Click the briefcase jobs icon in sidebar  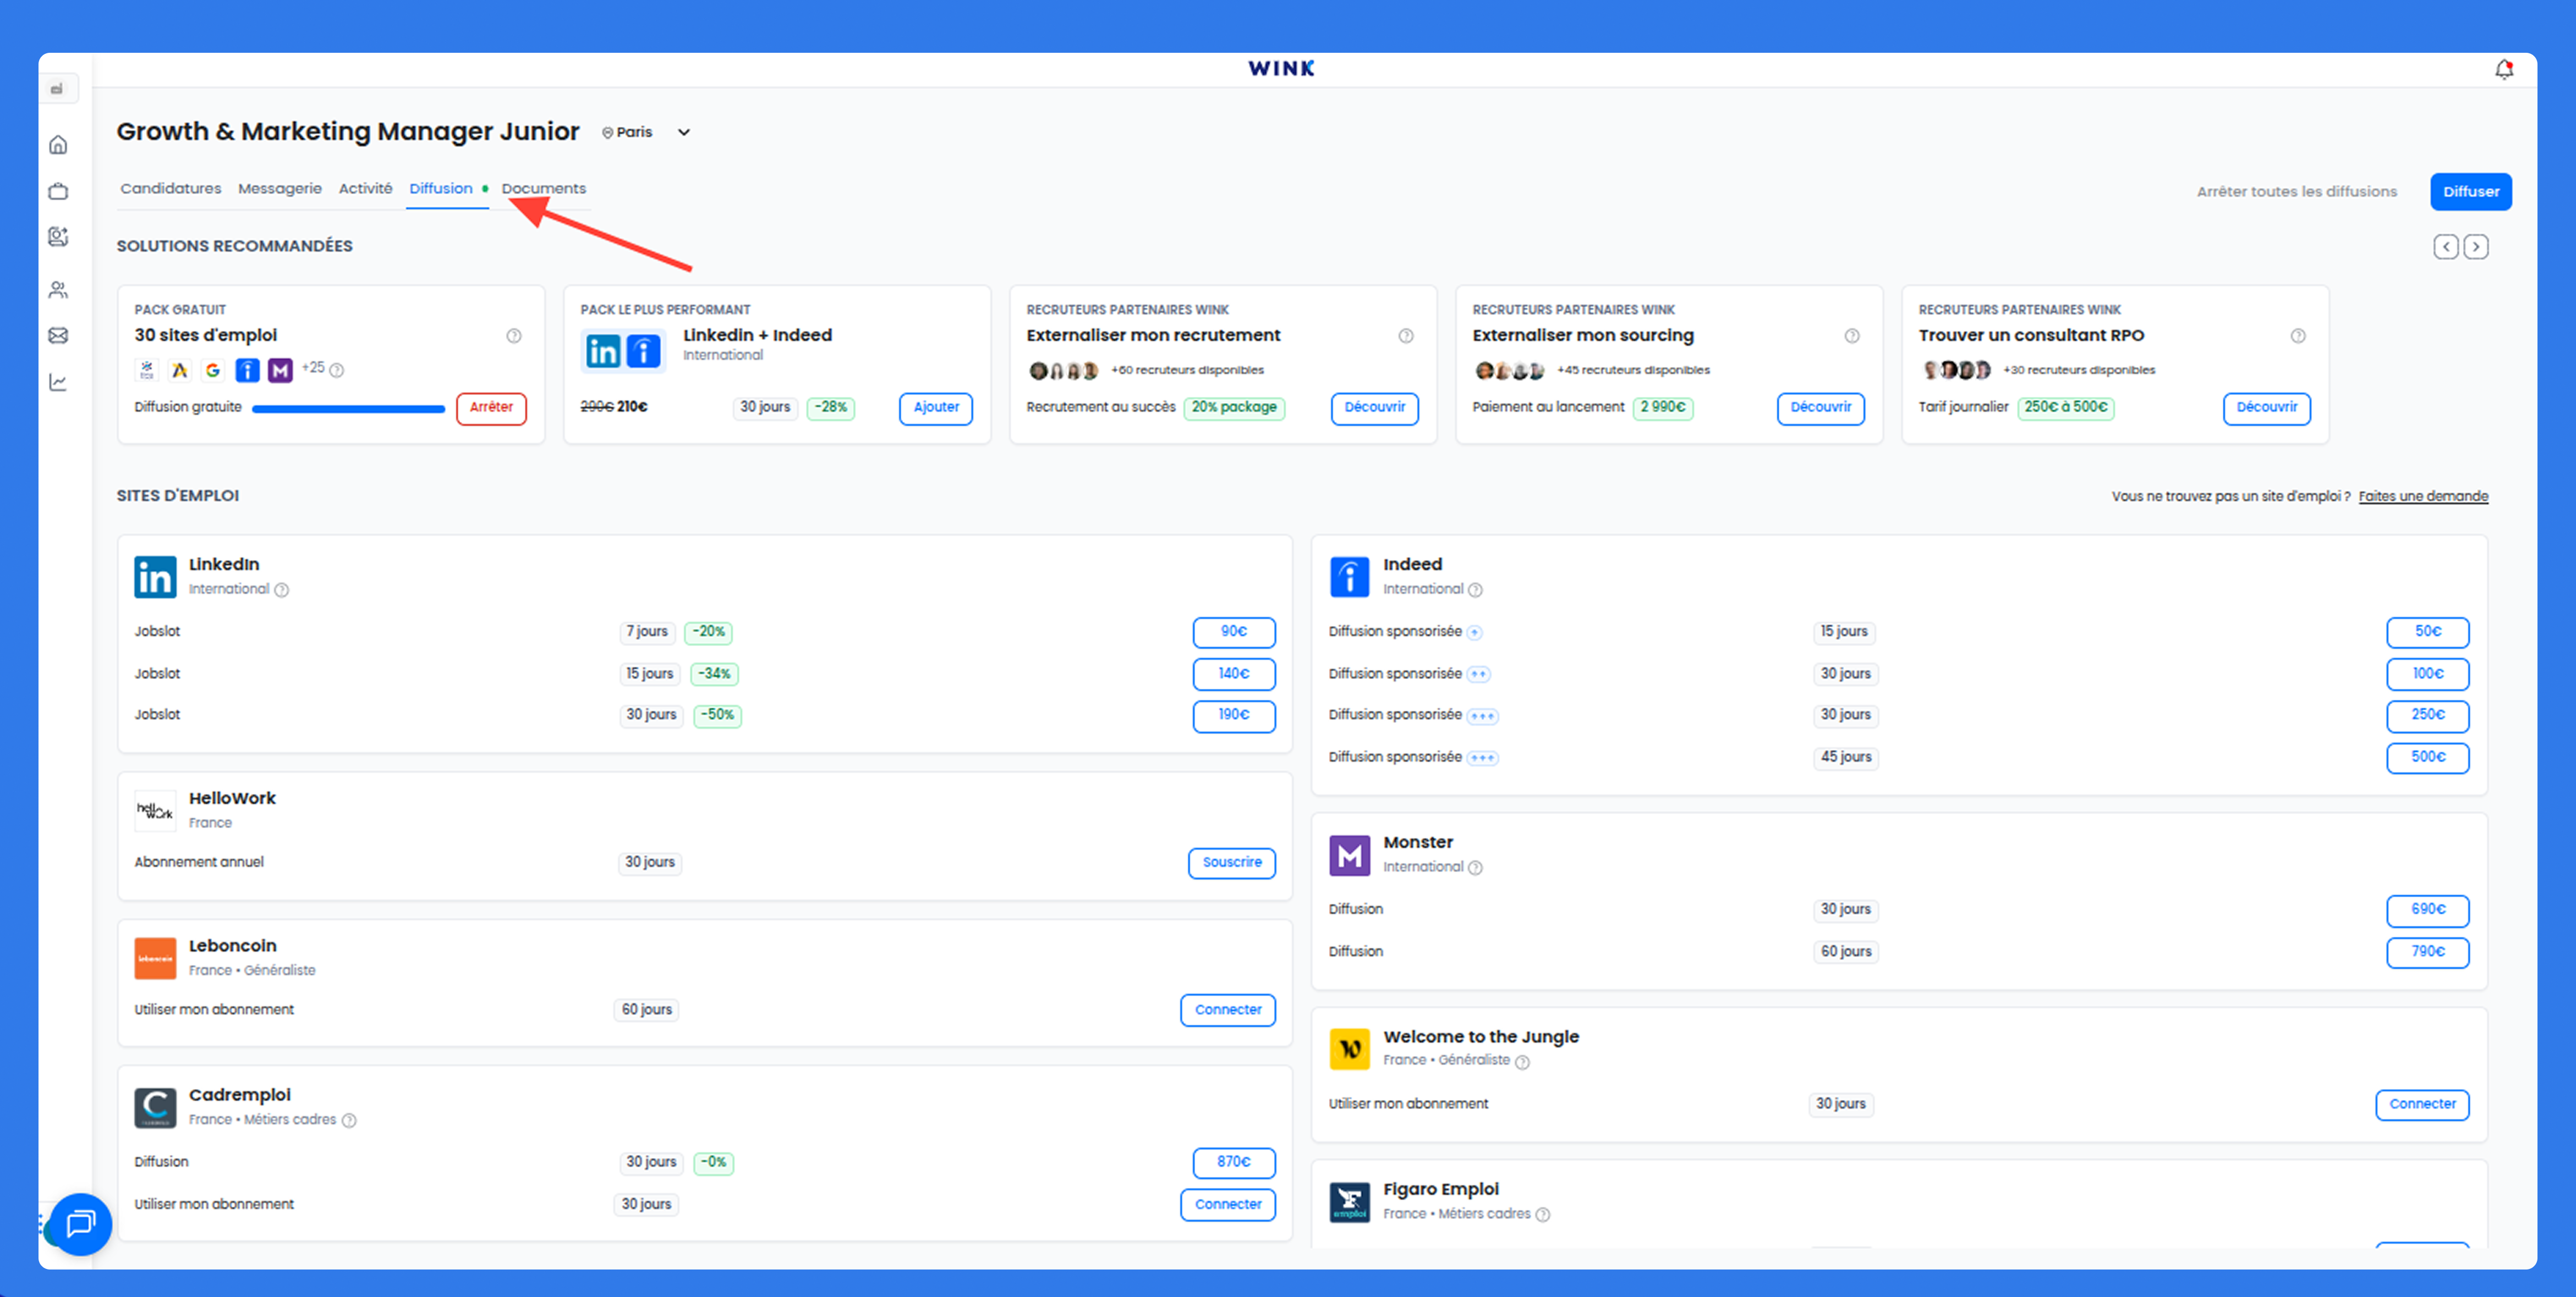(x=58, y=191)
